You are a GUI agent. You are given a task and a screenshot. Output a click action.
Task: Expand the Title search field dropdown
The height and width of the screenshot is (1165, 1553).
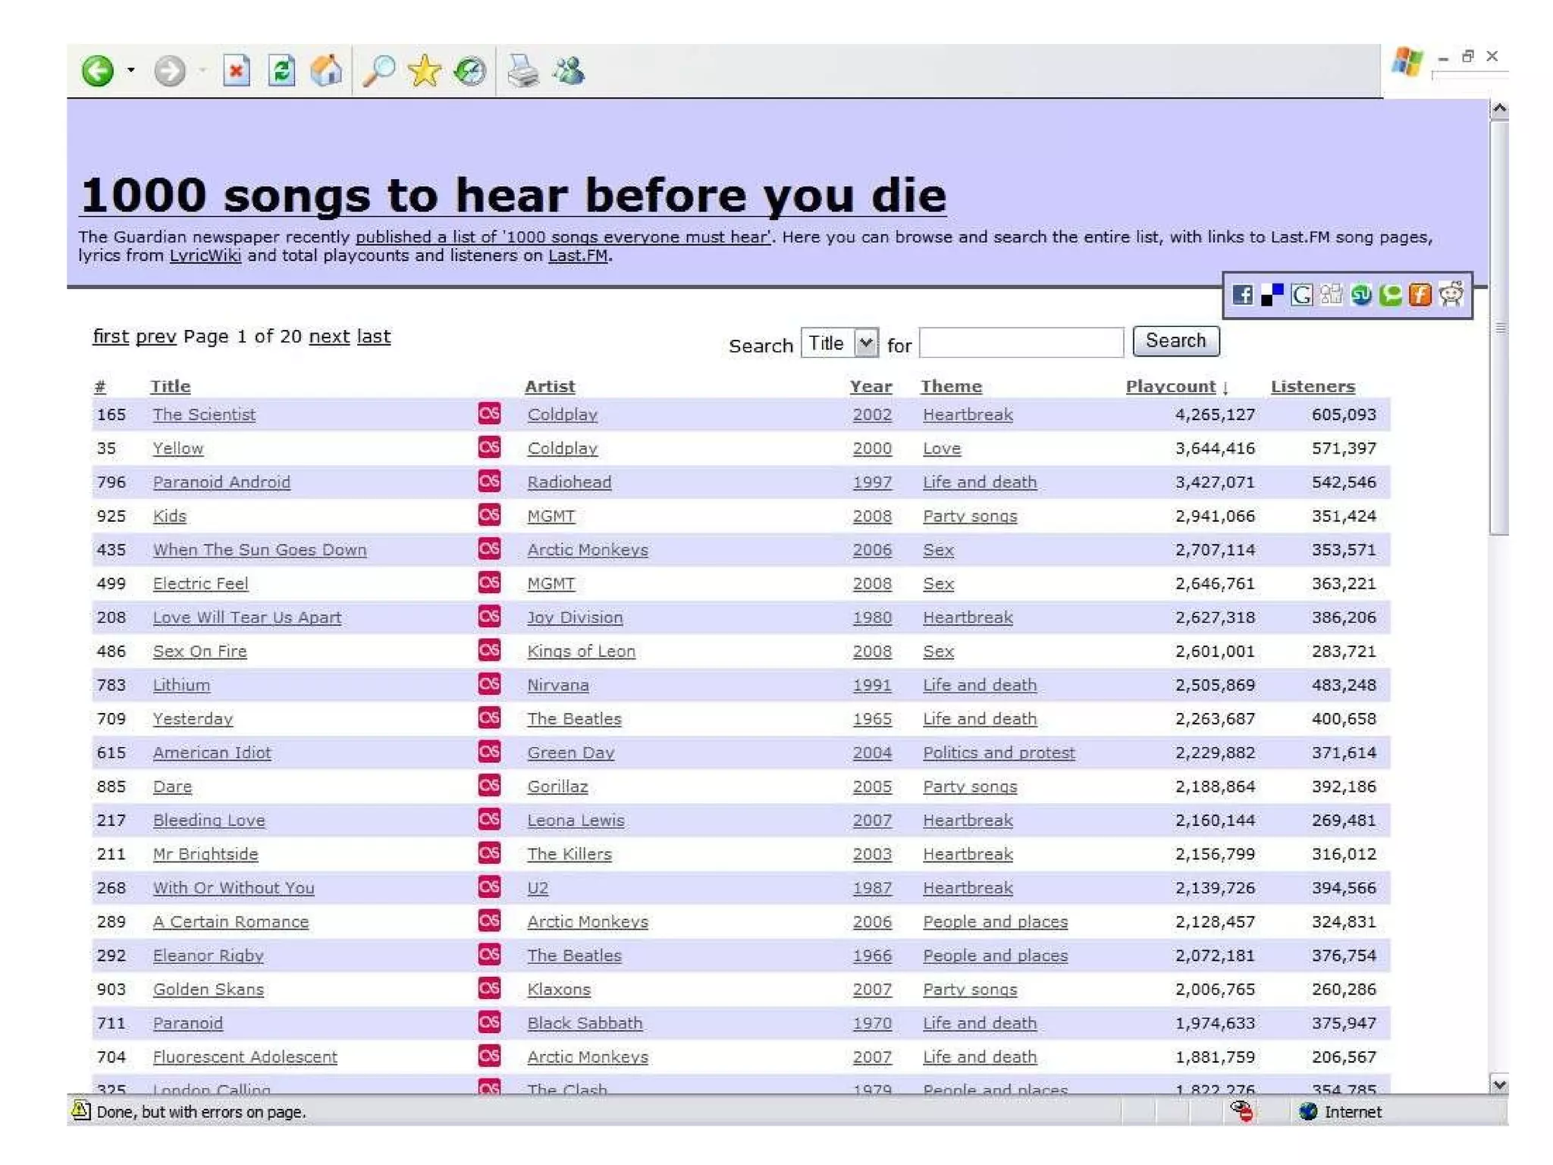click(x=865, y=344)
